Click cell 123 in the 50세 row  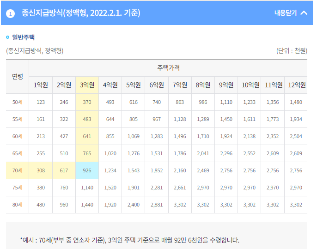point(41,102)
